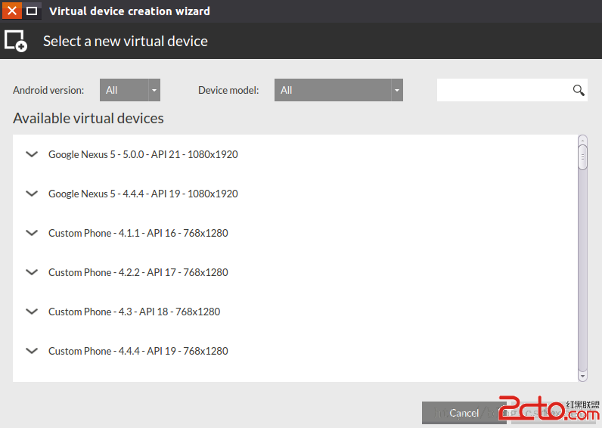The image size is (602, 428).
Task: Open the Device model dropdown
Action: tap(339, 90)
